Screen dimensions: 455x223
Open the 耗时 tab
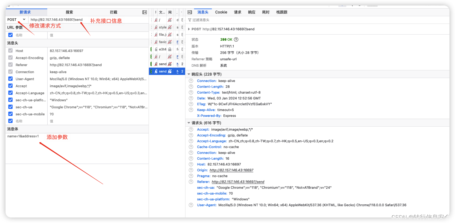click(x=266, y=12)
